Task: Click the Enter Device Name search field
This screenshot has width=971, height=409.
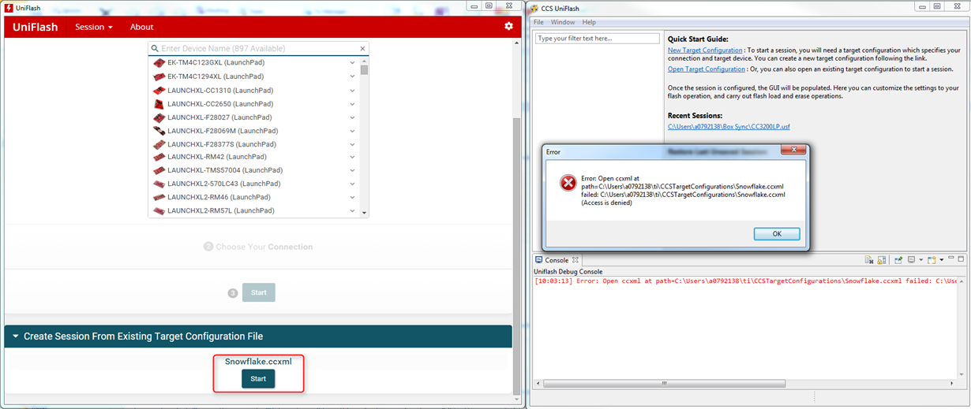Action: click(x=258, y=48)
